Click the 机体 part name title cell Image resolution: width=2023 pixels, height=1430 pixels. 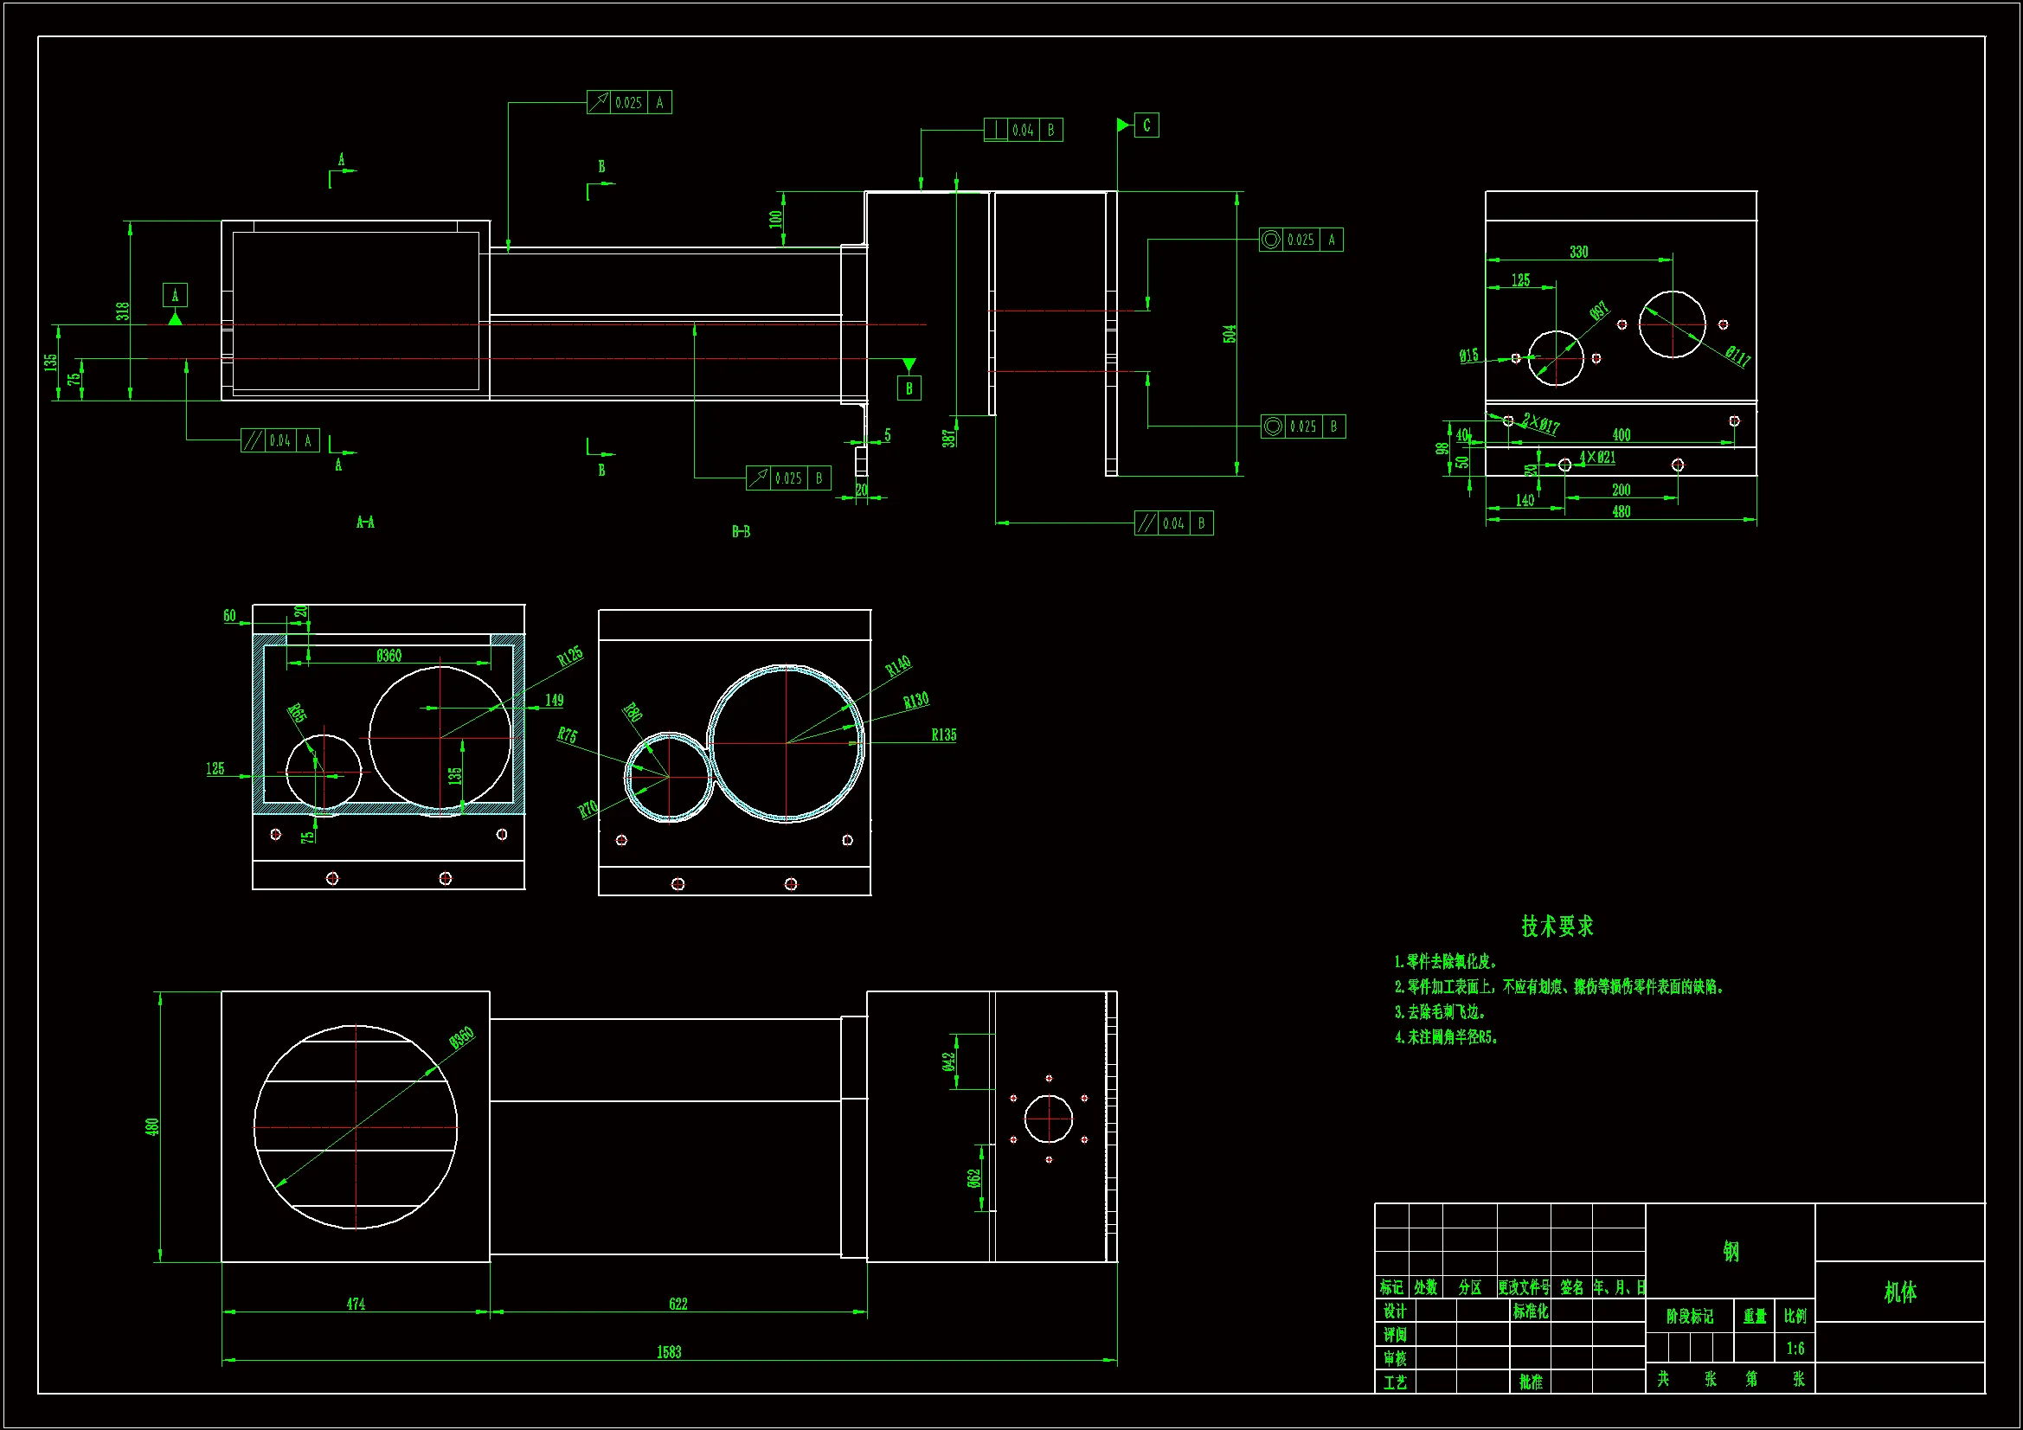coord(1899,1292)
